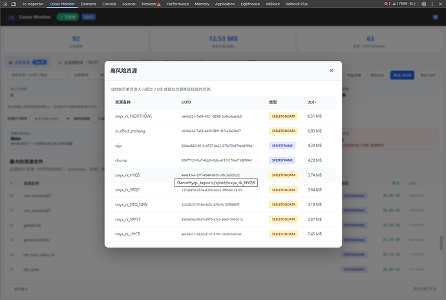Switch to the Cocos Monitor tab
Viewport: 446px width, 300px height.
tap(62, 4)
